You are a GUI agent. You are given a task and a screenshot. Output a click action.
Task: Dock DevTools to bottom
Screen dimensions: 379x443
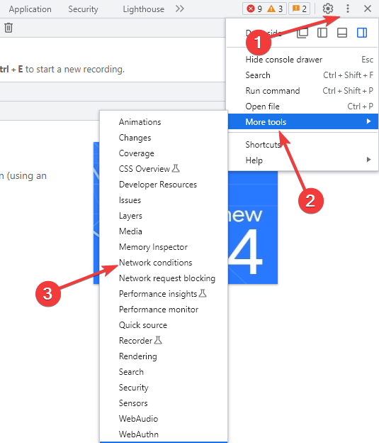tap(342, 33)
